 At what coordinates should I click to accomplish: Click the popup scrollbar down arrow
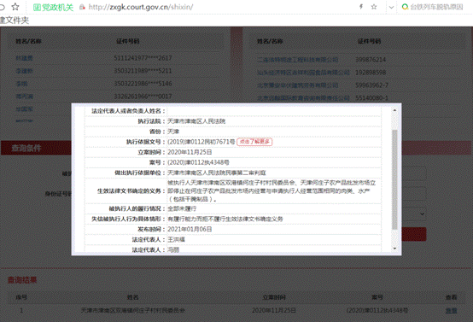pos(394,249)
